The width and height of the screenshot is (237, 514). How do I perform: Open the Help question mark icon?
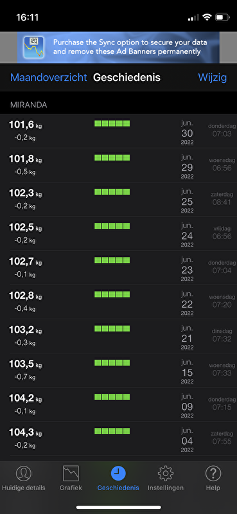[x=213, y=474]
